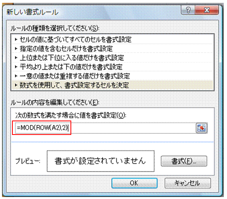
Task: Click arrow bullet beside 平均より上または下 rule
Action: coord(16,67)
